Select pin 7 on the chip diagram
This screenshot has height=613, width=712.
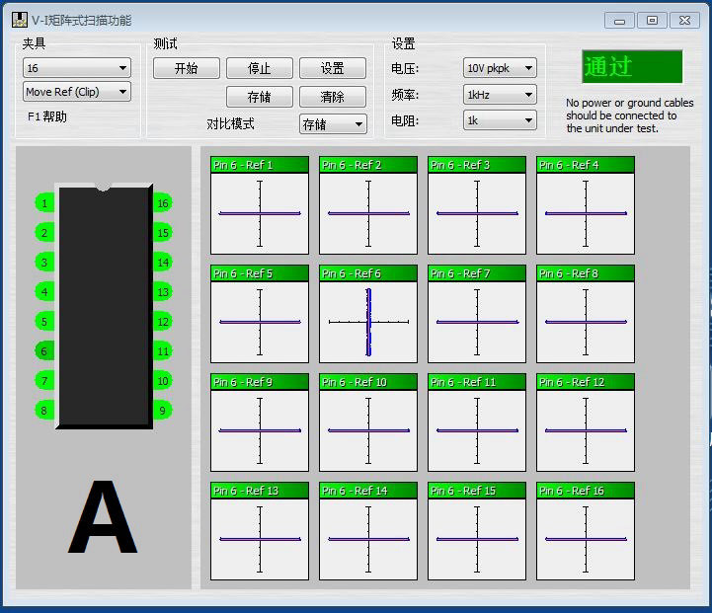(x=44, y=381)
